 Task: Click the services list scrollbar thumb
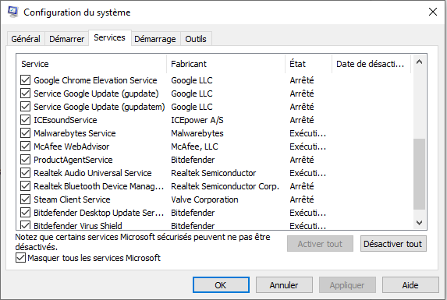419,175
